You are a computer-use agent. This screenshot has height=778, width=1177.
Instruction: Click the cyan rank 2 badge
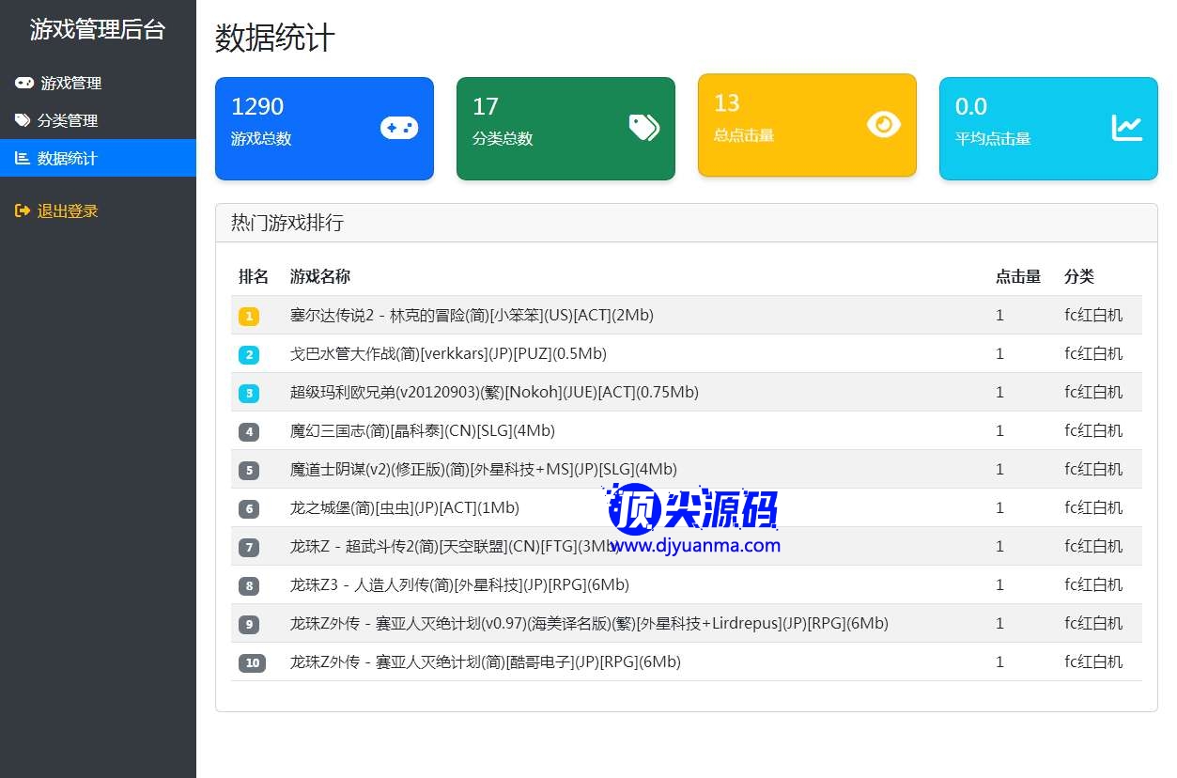point(249,355)
